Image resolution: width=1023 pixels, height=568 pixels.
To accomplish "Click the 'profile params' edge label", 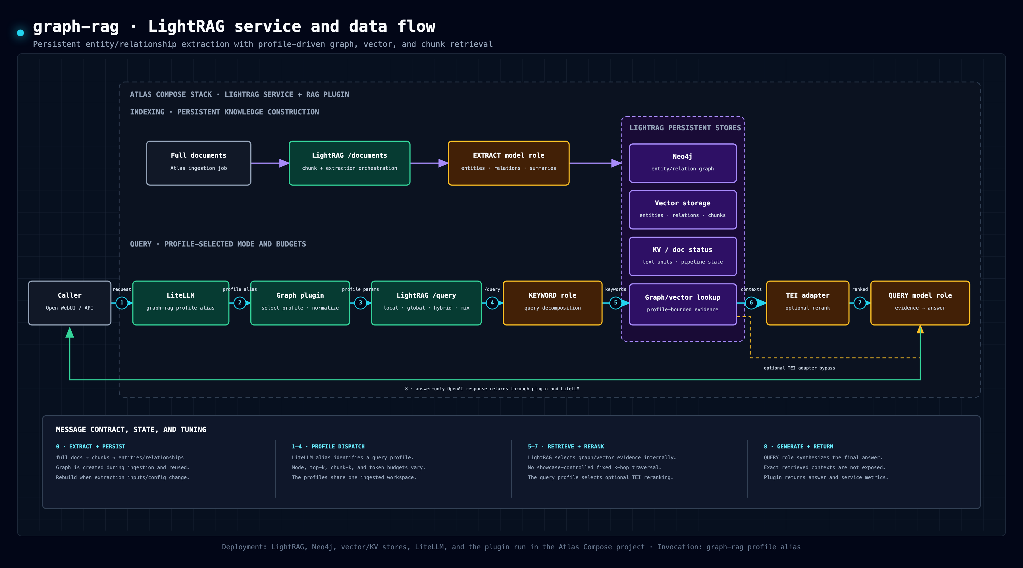I will pyautogui.click(x=361, y=289).
